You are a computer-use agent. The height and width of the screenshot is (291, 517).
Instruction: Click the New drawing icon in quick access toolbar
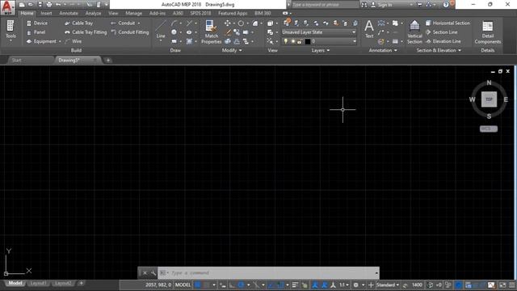pos(22,5)
